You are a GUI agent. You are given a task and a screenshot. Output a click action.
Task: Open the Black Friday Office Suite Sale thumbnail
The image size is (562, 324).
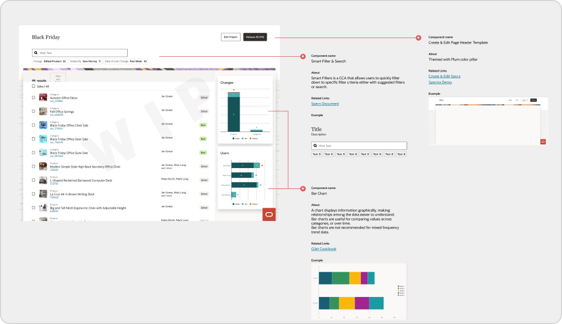coord(43,152)
